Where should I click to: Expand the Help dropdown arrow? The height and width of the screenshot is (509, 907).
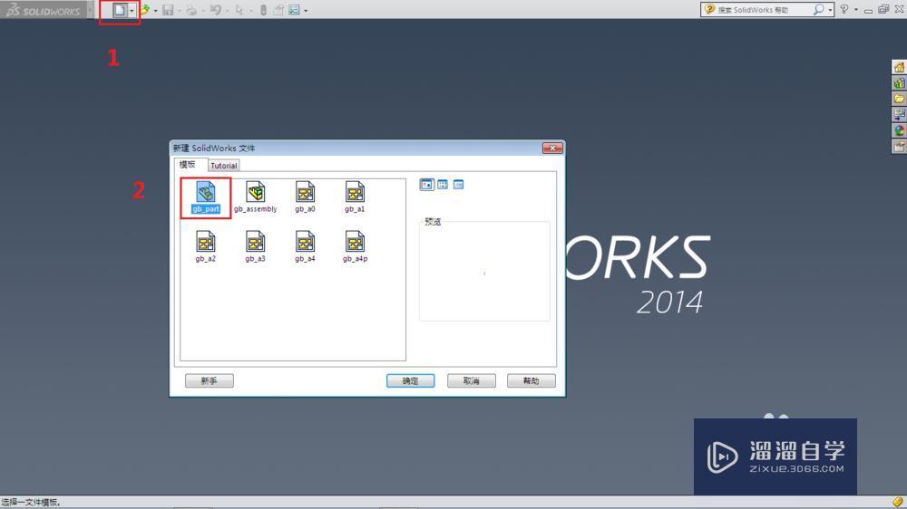click(856, 10)
